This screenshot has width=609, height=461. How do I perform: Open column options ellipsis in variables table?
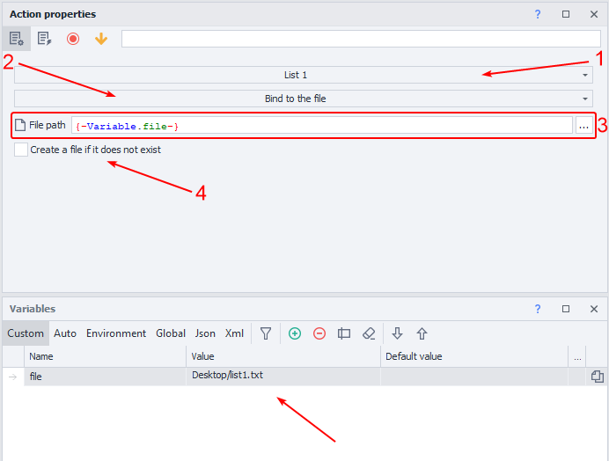(577, 357)
